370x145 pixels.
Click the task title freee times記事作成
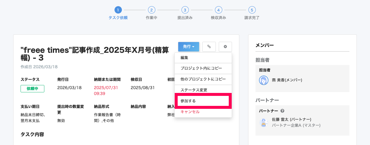click(x=95, y=54)
